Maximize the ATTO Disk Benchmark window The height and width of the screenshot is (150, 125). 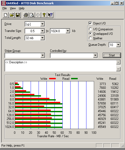[x=117, y=3]
